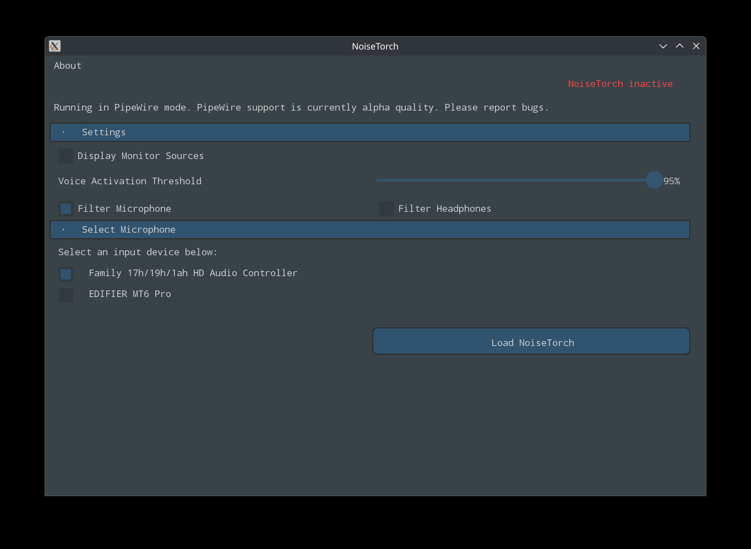The width and height of the screenshot is (751, 549).
Task: Click the 95% threshold value label
Action: (x=672, y=181)
